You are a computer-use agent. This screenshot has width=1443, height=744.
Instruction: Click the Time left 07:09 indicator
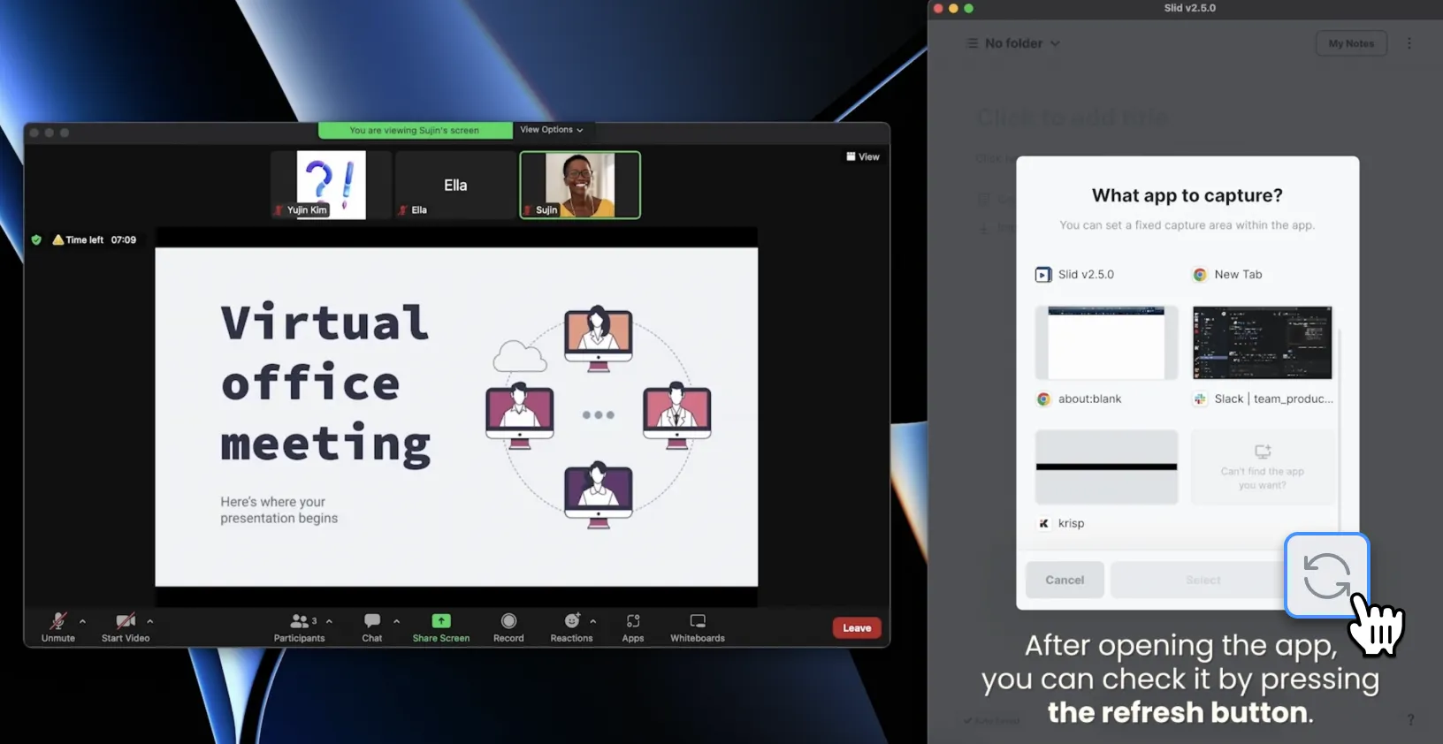click(x=95, y=239)
